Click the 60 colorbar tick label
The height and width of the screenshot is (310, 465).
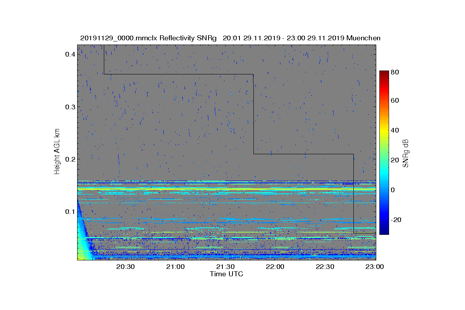[394, 100]
